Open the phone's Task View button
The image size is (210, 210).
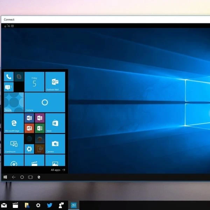[30, 177]
